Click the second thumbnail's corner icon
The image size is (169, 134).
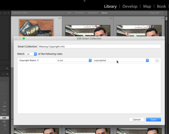click(111, 18)
